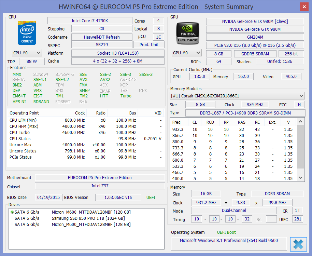This screenshot has height=256, width=312.
Task: Click the Socket H3 (LGA1150) platform field
Action: click(118, 53)
